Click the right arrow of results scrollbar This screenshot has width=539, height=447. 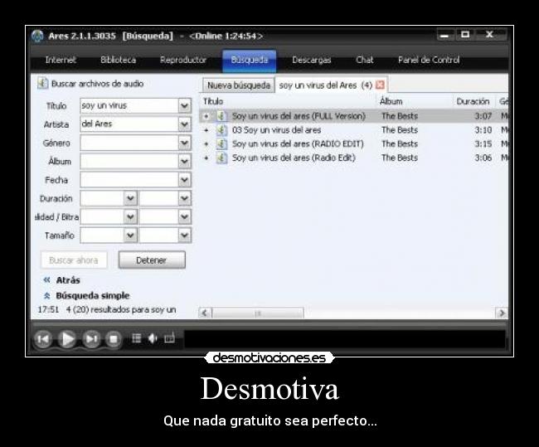501,313
